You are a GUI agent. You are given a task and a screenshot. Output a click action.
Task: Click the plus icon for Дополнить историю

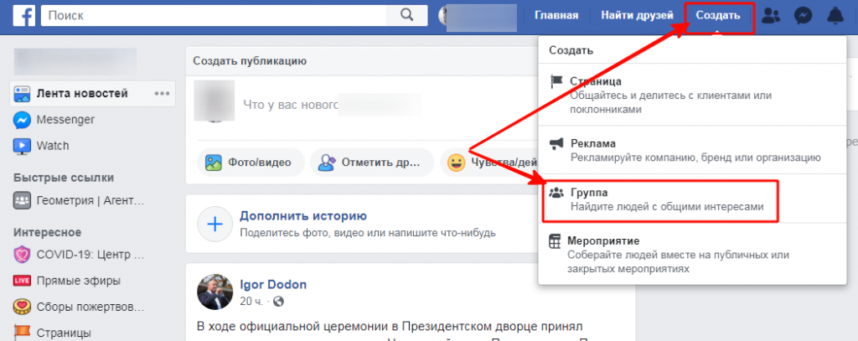tap(215, 225)
